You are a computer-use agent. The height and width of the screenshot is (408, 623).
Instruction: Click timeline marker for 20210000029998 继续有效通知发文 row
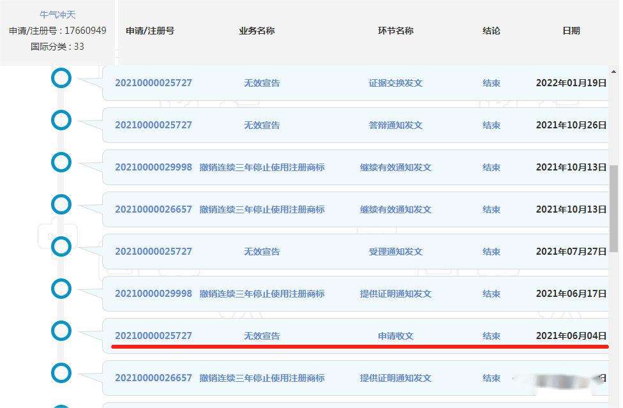click(61, 162)
